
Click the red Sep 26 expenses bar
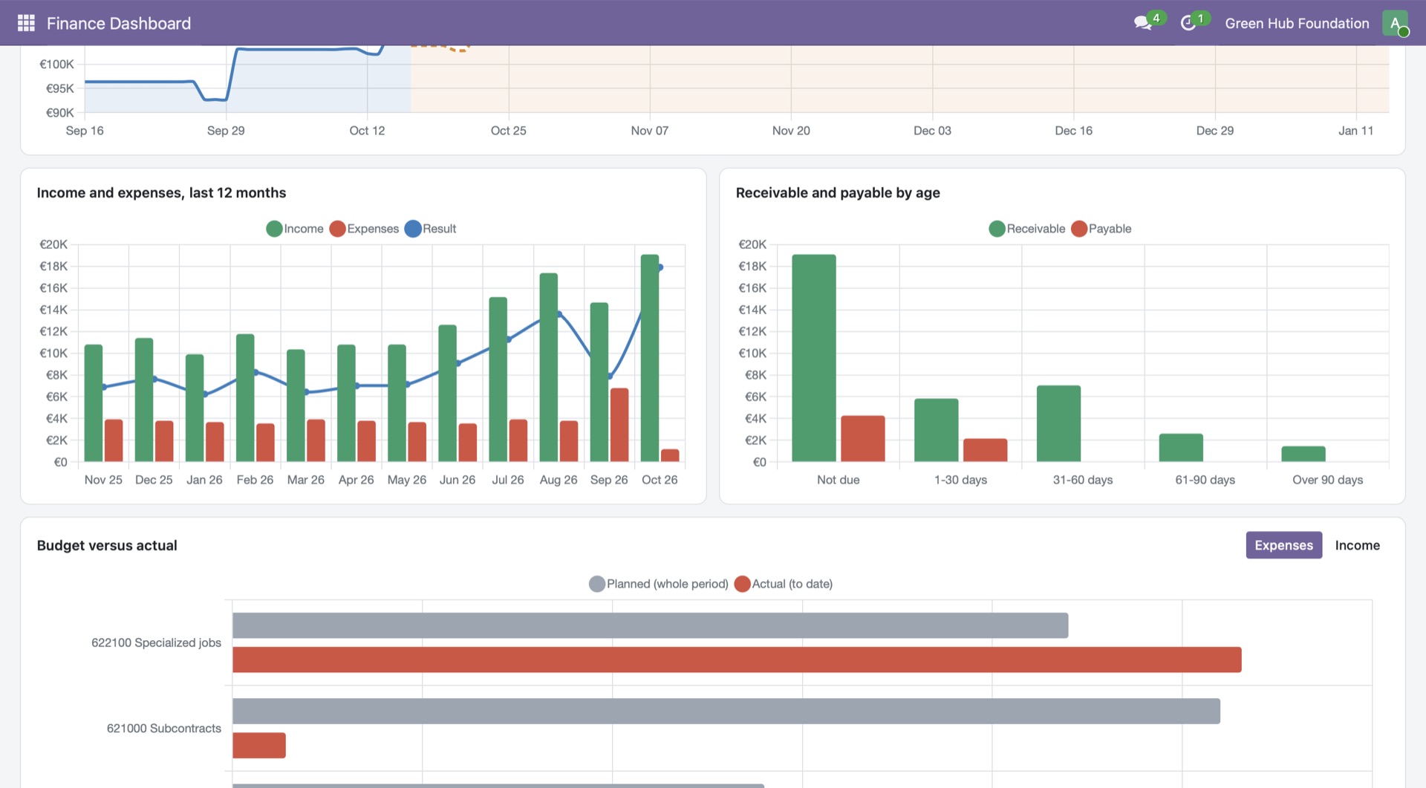(x=619, y=425)
